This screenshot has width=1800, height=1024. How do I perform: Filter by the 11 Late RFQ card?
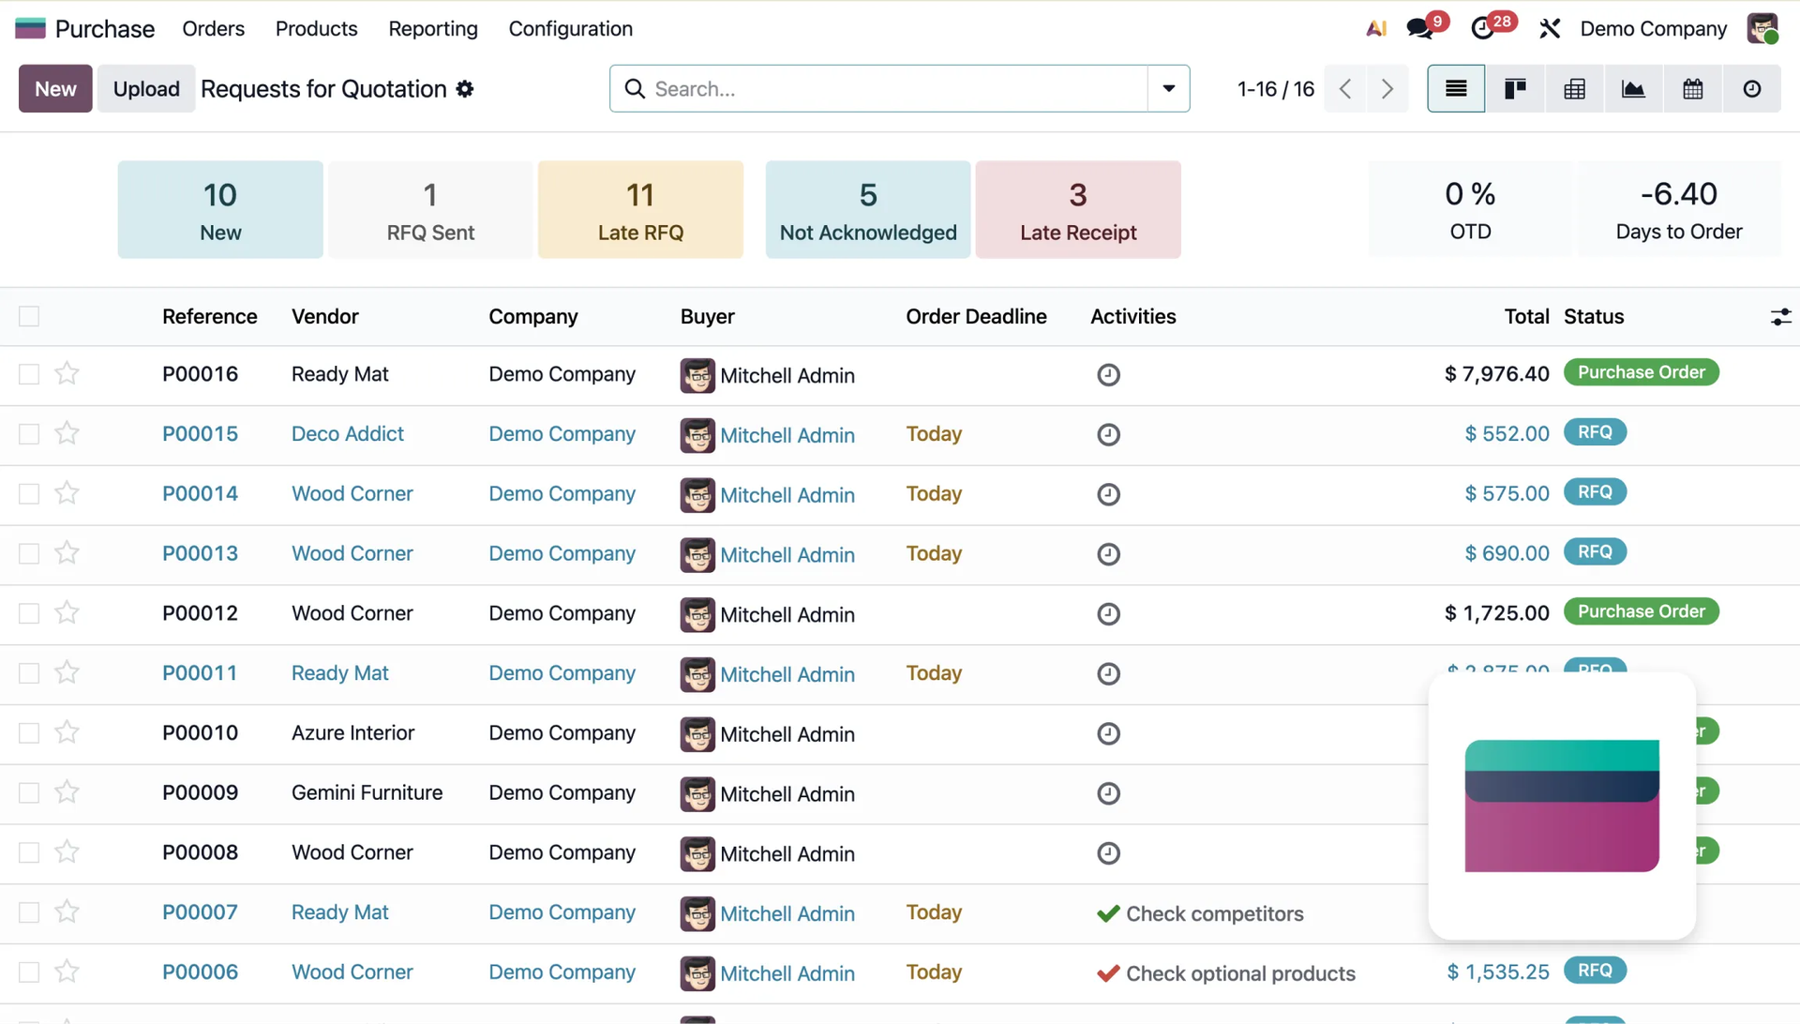[x=640, y=210]
